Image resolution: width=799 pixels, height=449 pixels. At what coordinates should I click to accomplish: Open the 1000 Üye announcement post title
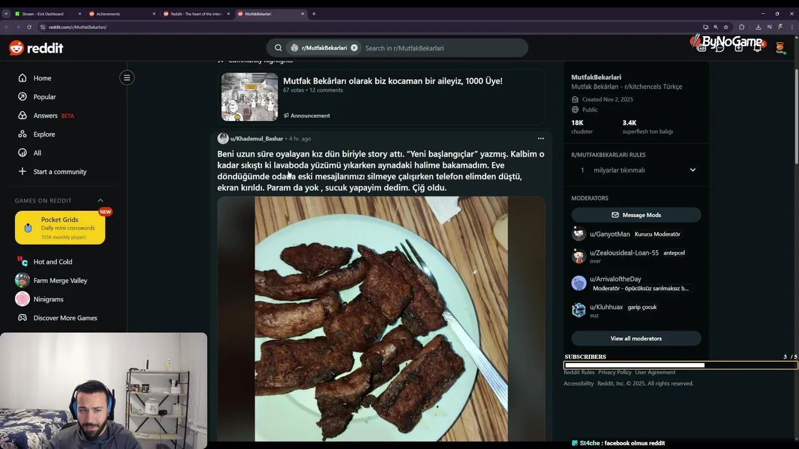click(393, 81)
